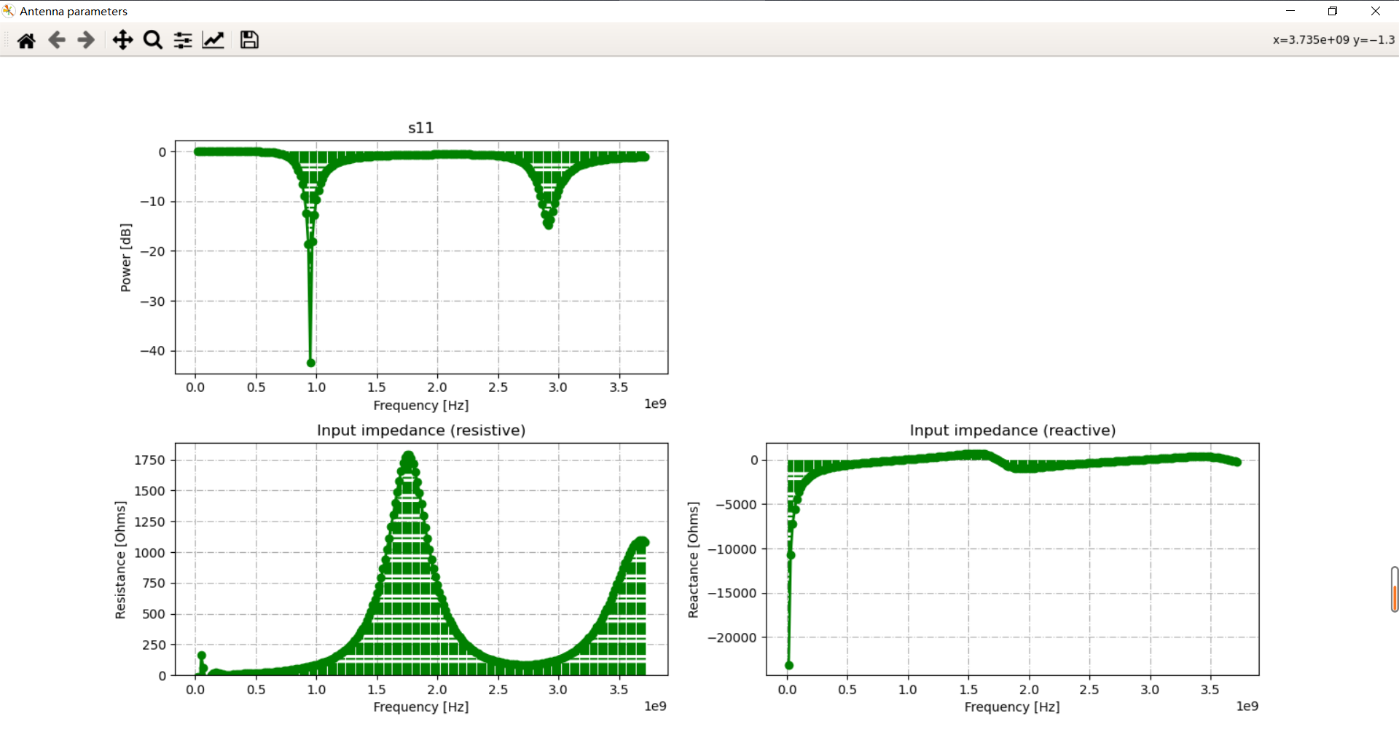Go back to the previous plot view
1399x751 pixels.
(x=56, y=40)
